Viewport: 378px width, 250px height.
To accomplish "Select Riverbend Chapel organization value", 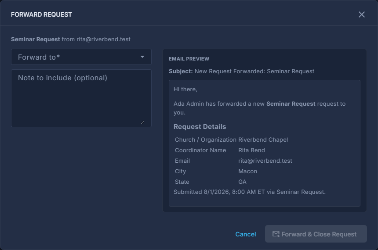I will pyautogui.click(x=263, y=140).
